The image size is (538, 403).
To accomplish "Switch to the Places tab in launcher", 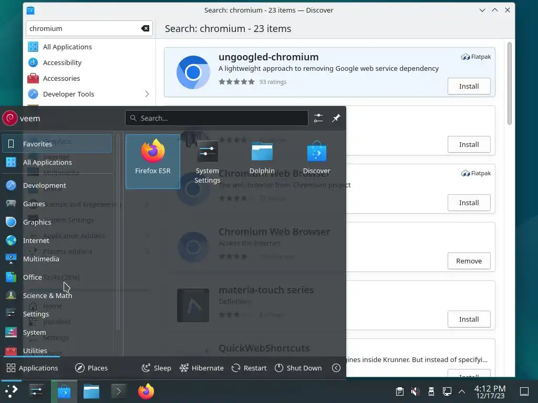I will (x=91, y=368).
